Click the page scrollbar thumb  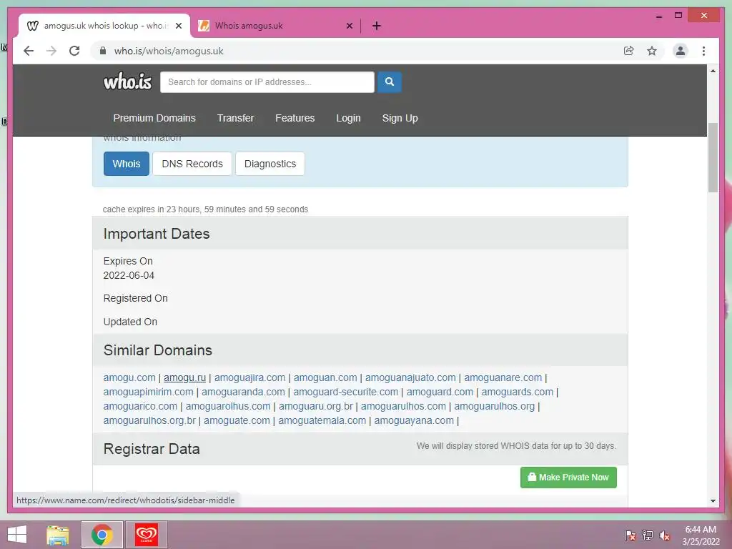[x=713, y=157]
